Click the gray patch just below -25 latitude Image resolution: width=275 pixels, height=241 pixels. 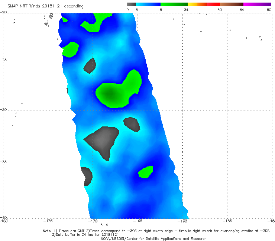pos(90,66)
